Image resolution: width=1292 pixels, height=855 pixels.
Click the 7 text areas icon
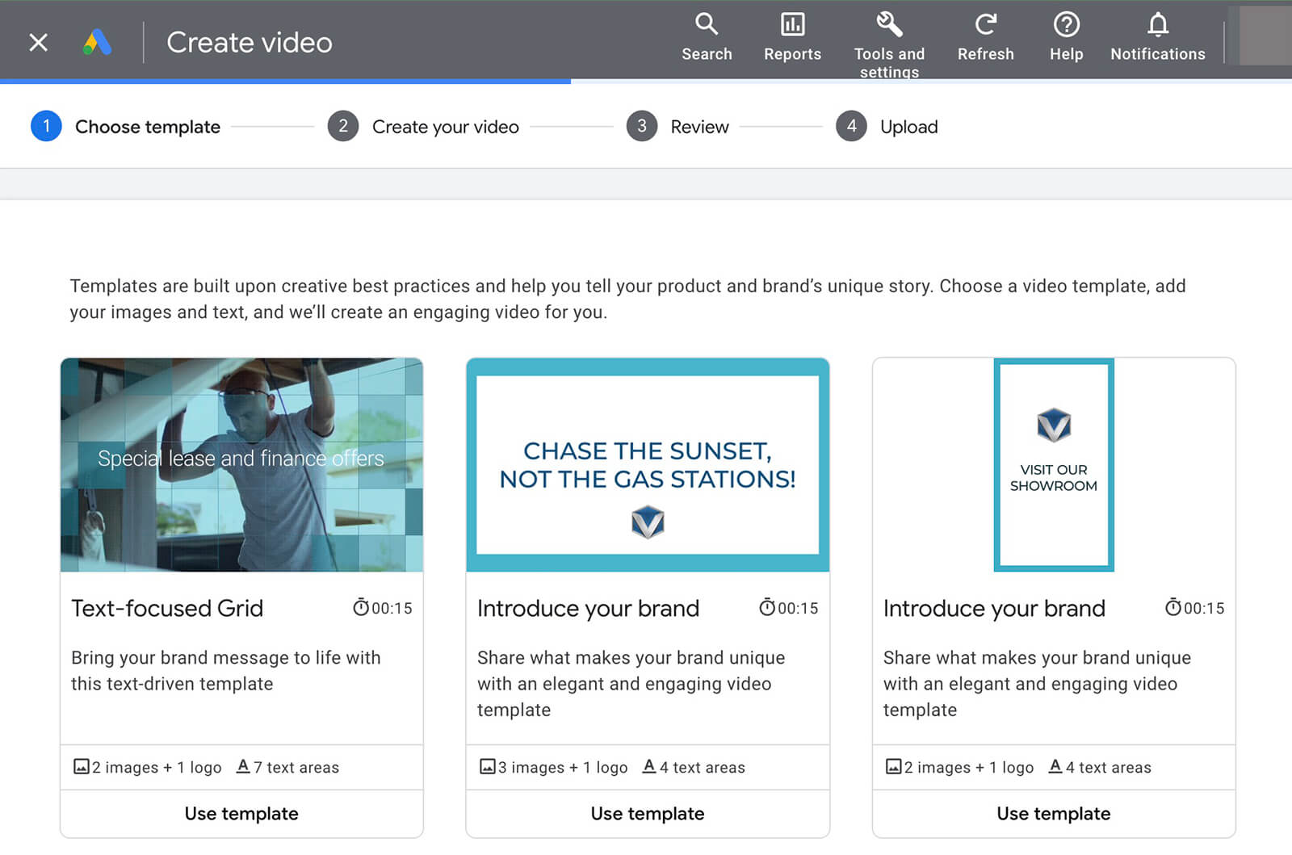pos(244,767)
